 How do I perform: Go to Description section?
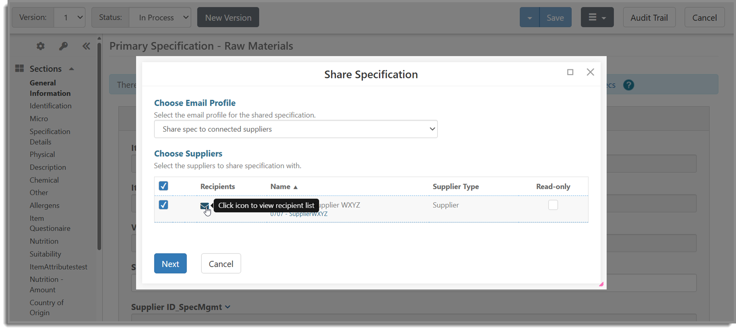point(48,167)
